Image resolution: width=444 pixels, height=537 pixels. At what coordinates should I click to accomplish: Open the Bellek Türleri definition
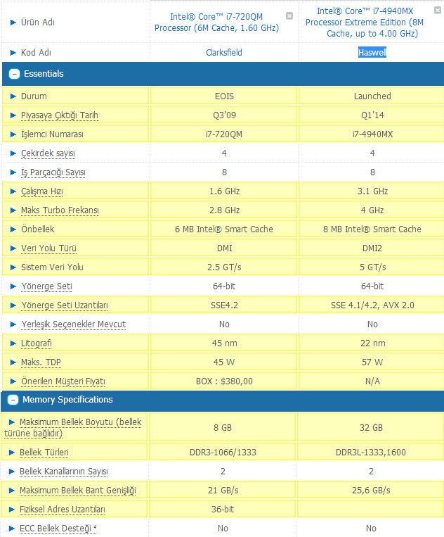tap(44, 453)
